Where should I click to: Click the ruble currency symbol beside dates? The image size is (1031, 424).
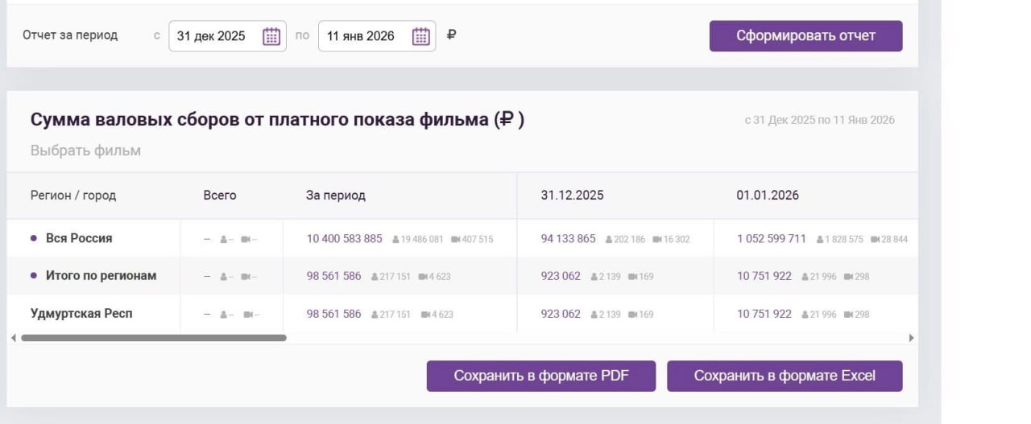(x=451, y=35)
